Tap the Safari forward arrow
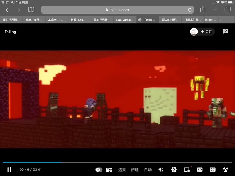The image size is (235, 176). (19, 10)
